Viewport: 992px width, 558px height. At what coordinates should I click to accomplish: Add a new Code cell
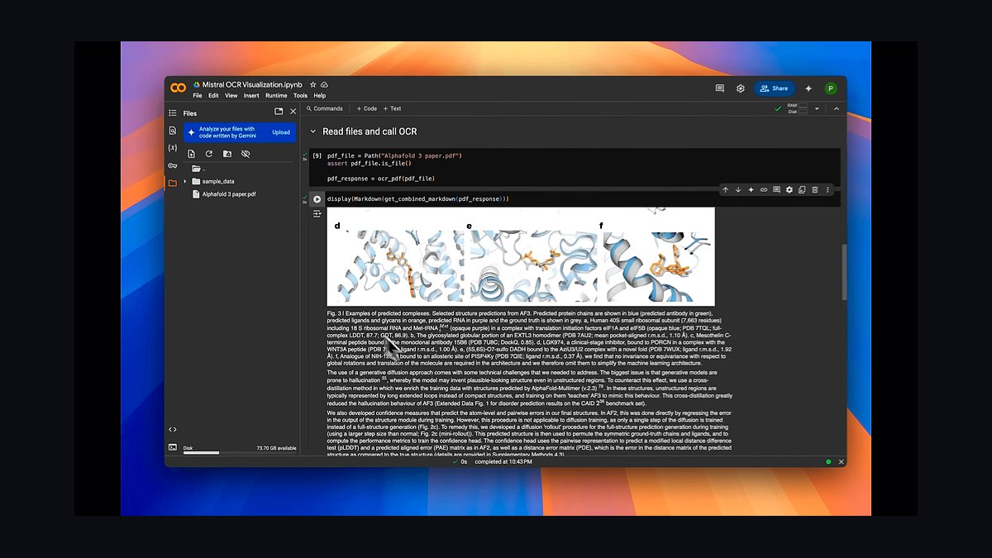tap(366, 108)
